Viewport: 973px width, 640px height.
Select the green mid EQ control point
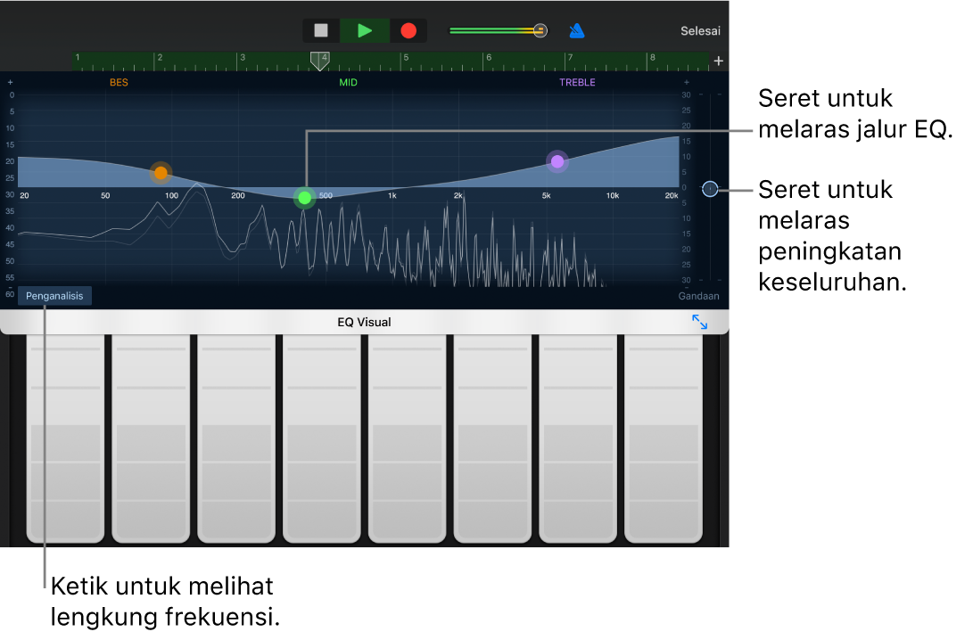coord(304,198)
